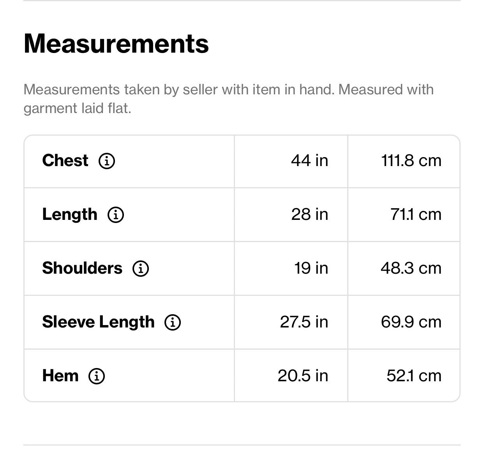Tap the 71.1 cm length value
The height and width of the screenshot is (476, 484).
[x=416, y=214]
